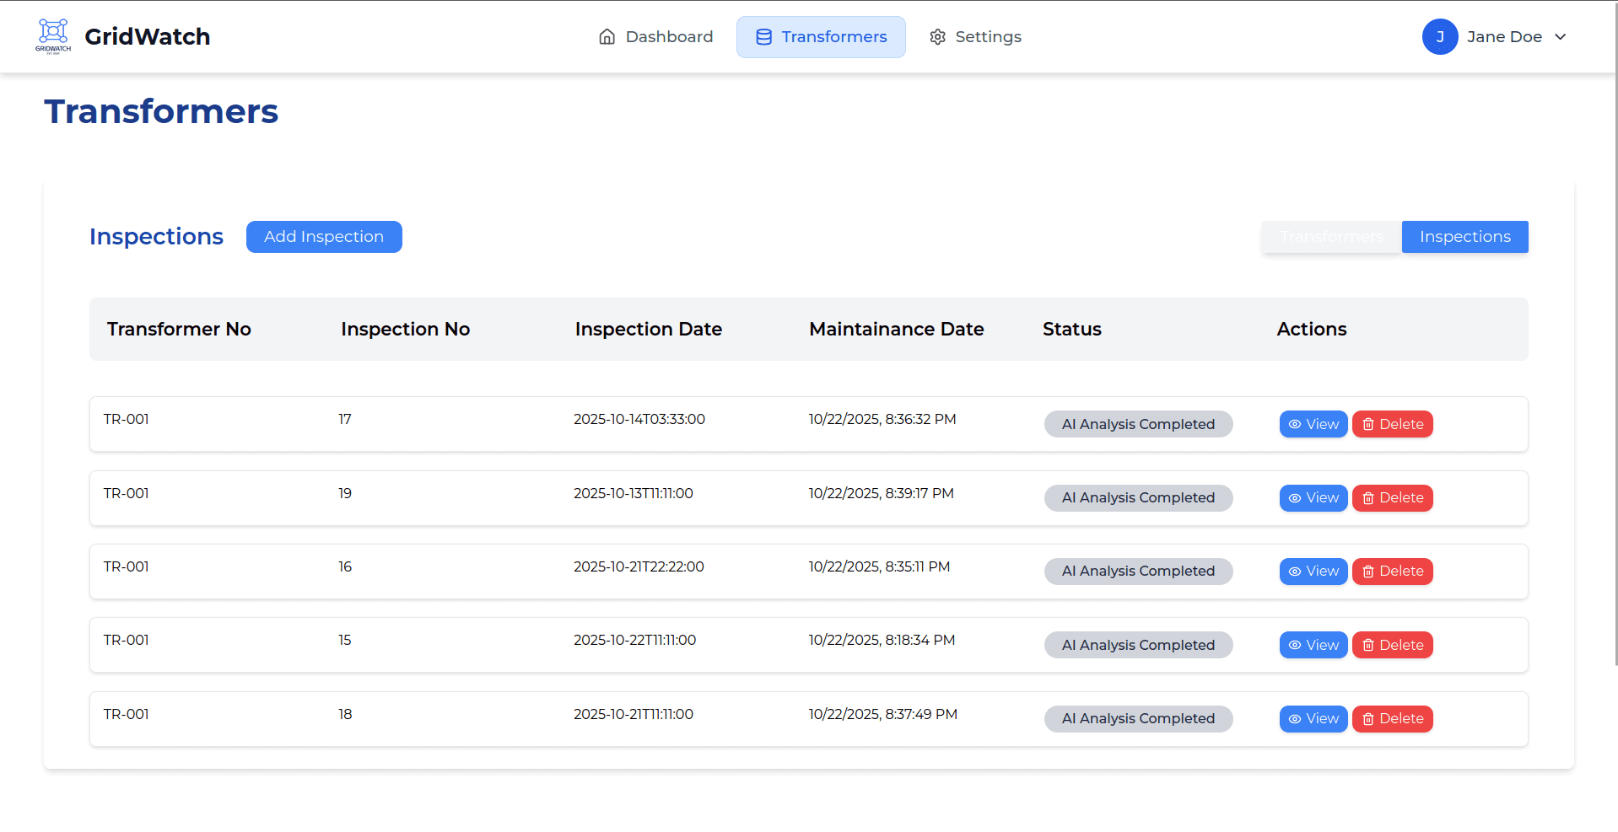Click the Transformers database icon in navbar

[763, 37]
